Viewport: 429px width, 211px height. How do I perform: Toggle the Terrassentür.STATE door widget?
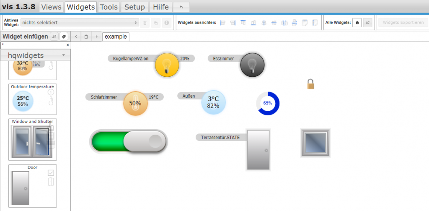pos(258,150)
